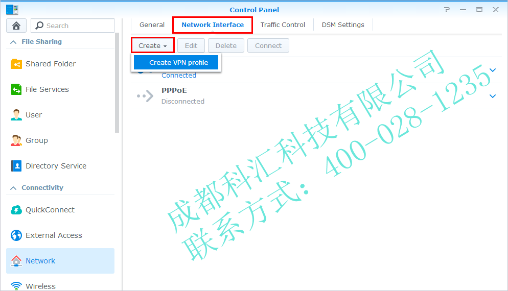Screen dimensions: 508x291
Task: Switch to the Network Interface tab
Action: coord(213,25)
